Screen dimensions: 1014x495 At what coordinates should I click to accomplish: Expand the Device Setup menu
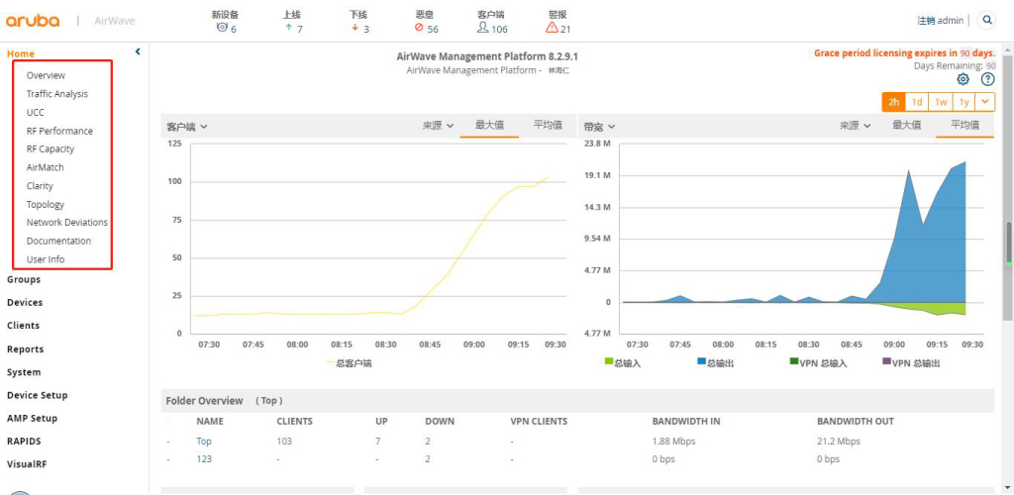tap(37, 395)
